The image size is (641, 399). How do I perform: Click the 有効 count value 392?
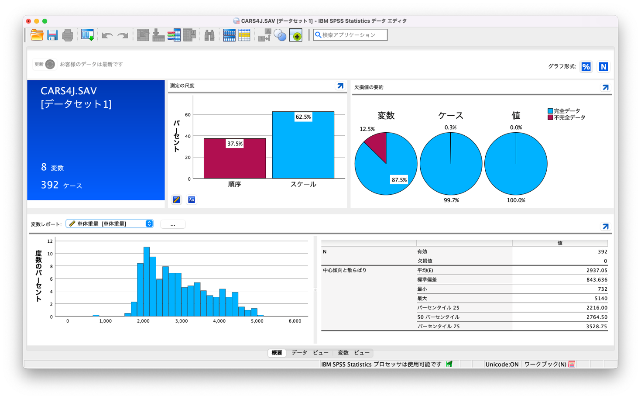603,252
